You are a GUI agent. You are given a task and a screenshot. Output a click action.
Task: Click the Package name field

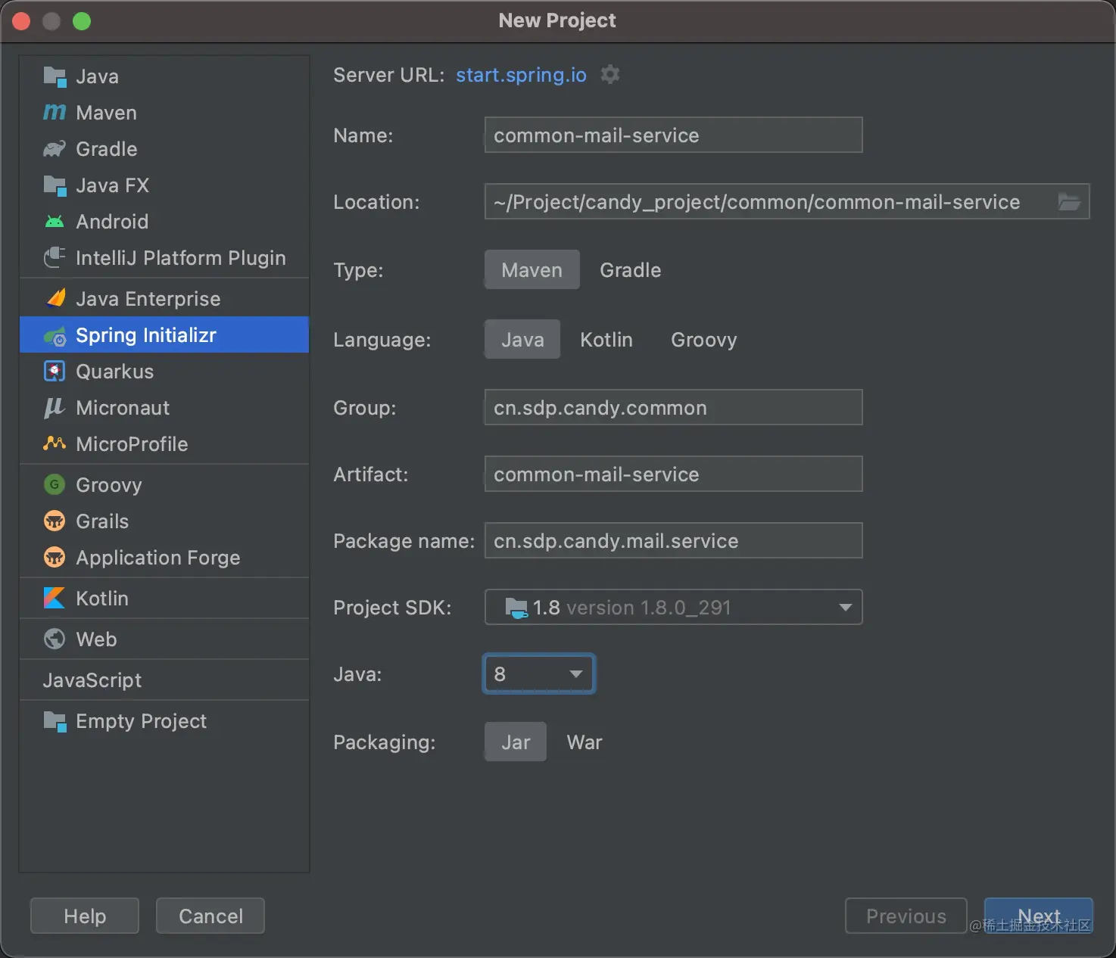coord(673,541)
